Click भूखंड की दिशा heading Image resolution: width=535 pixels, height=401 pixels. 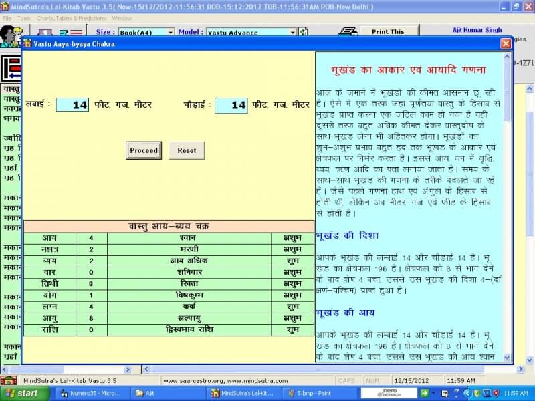pos(347,236)
